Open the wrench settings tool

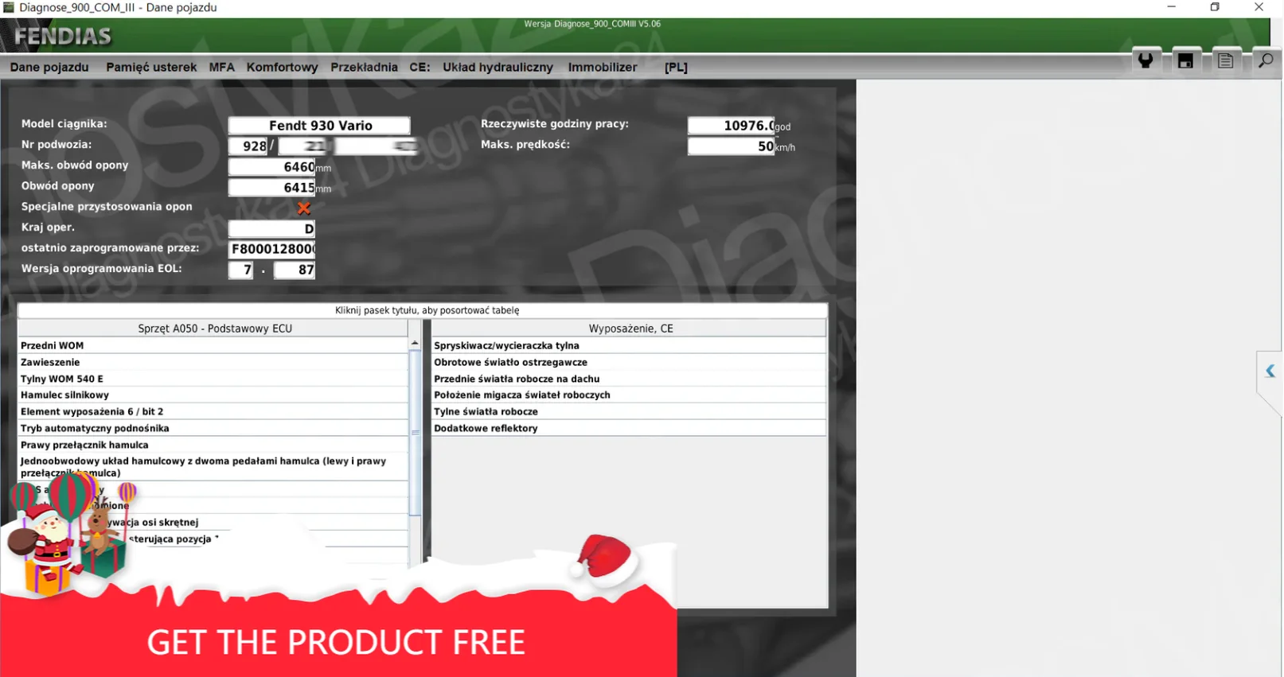point(1145,60)
